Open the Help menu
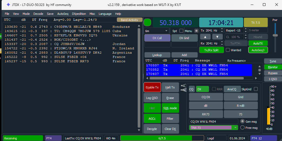The width and height of the screenshot is (282, 141). coord(118,14)
